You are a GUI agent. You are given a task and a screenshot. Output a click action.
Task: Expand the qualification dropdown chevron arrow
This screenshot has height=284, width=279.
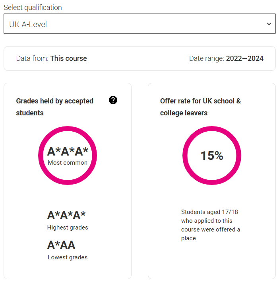(269, 24)
